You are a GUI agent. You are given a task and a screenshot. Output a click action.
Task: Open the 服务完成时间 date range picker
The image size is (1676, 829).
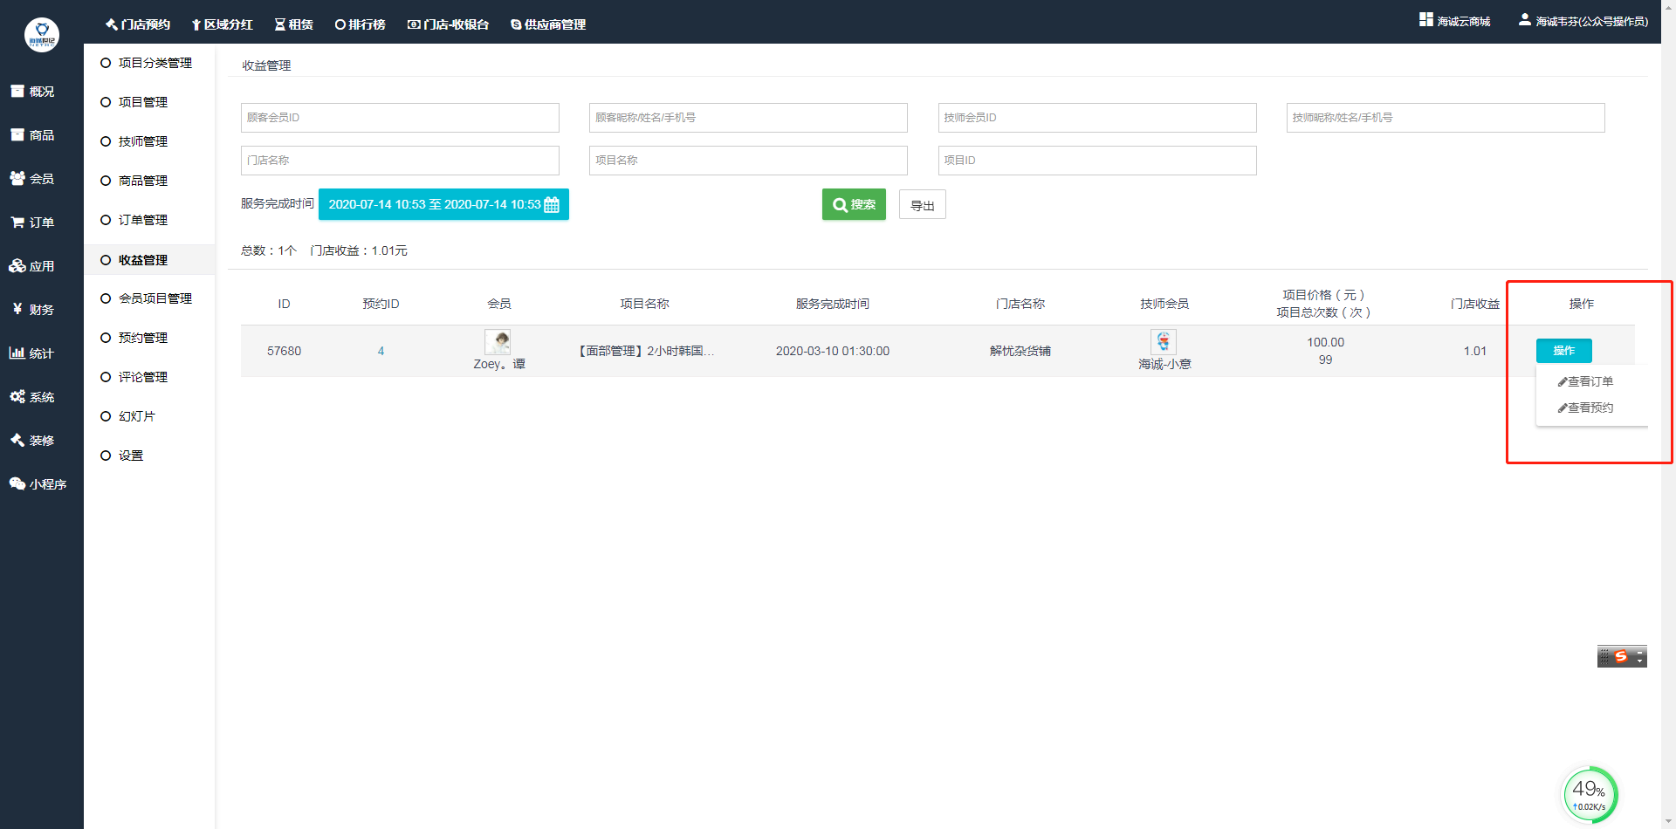[443, 204]
